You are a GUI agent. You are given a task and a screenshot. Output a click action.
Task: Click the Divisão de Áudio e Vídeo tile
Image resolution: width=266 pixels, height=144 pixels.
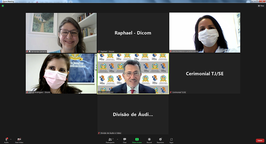133,114
